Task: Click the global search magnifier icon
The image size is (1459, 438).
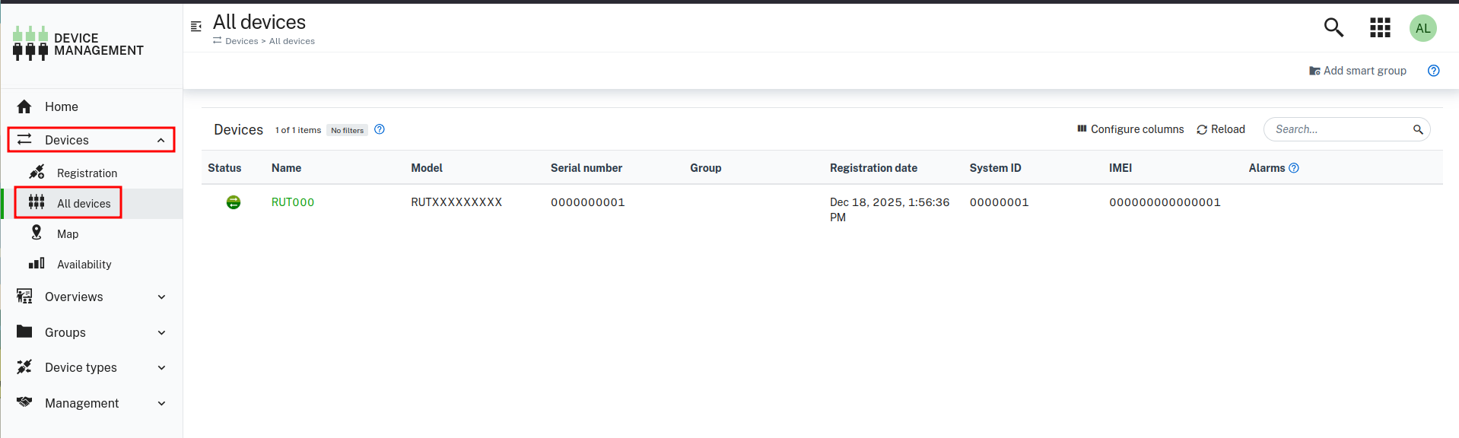Action: 1333,28
